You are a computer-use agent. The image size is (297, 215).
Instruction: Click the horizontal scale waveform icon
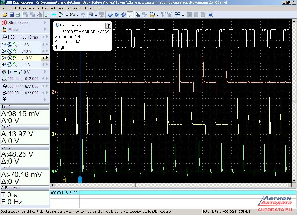pos(72,15)
